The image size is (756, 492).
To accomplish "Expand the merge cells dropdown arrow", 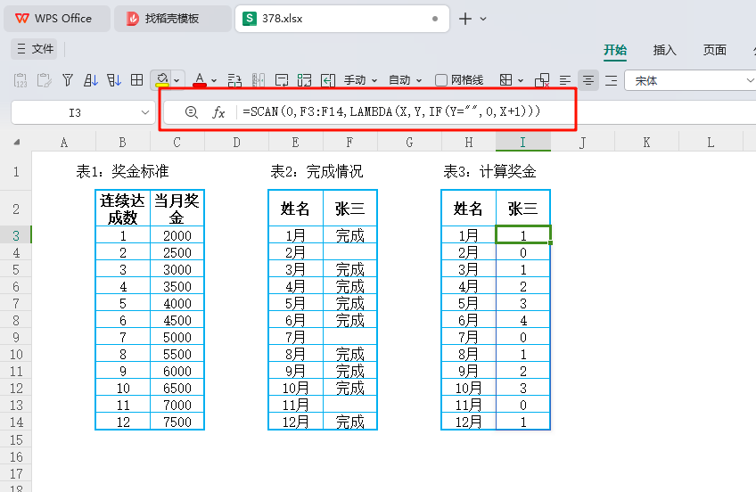I will click(521, 80).
